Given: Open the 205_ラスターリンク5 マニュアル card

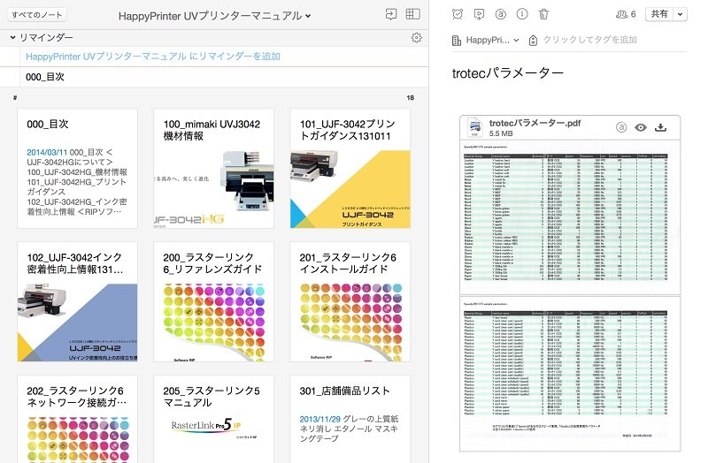Looking at the screenshot, I should (x=213, y=420).
